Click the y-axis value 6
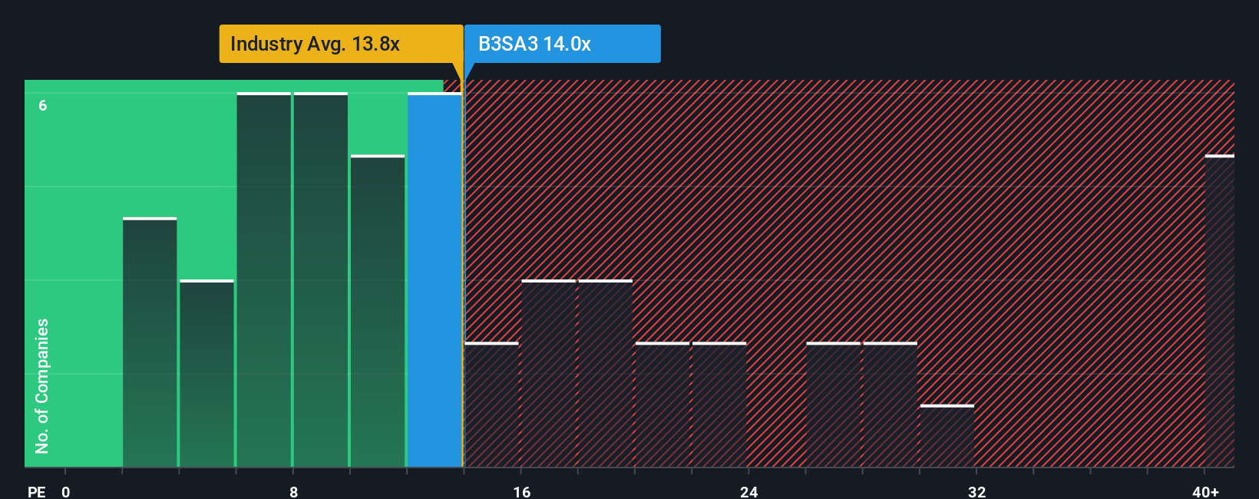 [x=43, y=106]
